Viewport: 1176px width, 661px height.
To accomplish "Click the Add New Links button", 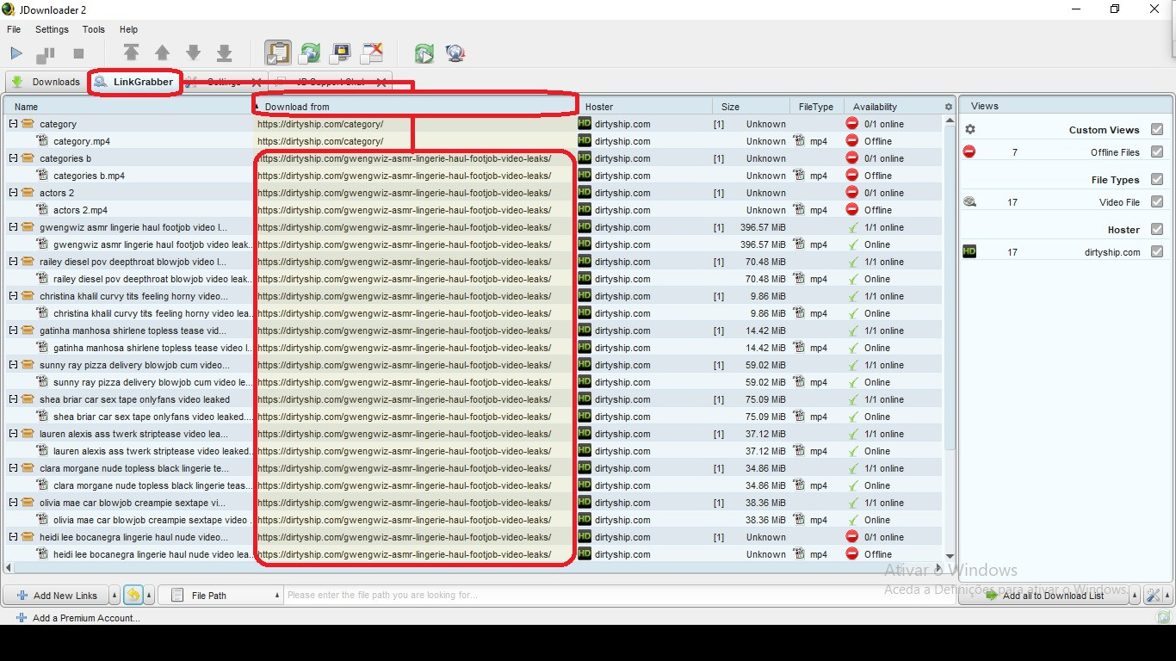I will (56, 595).
